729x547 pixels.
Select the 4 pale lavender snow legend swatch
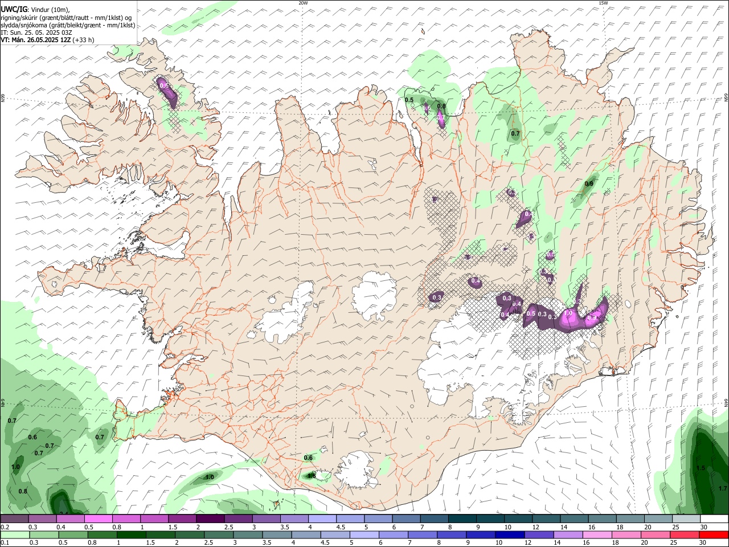[322, 519]
